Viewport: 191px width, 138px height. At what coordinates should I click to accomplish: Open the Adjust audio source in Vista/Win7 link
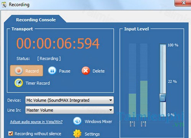36,122
